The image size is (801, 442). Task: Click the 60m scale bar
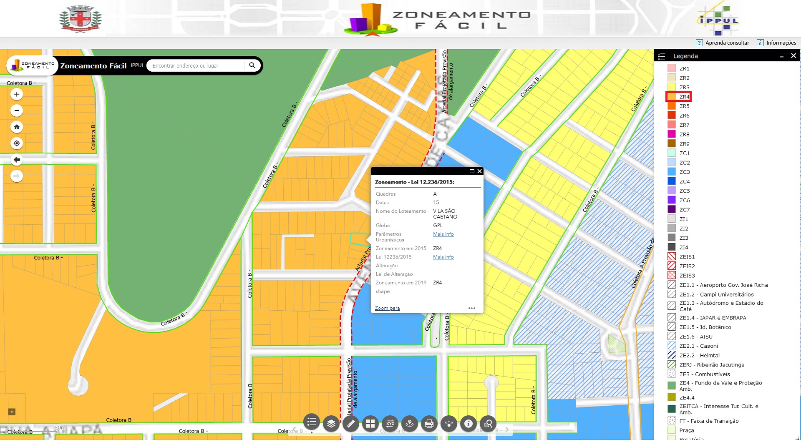pyautogui.click(x=60, y=428)
